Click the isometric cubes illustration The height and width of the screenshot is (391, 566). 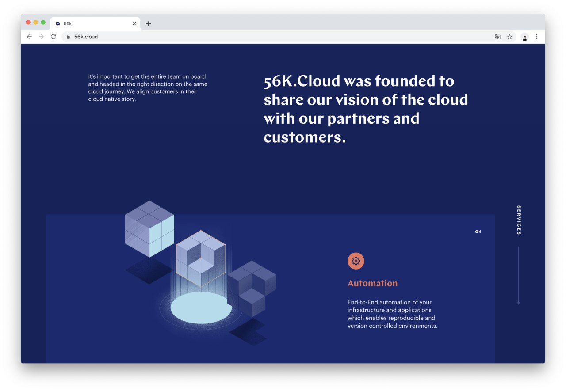point(200,273)
